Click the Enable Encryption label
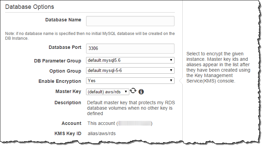Screen dimensions: 264x147 [60, 81]
